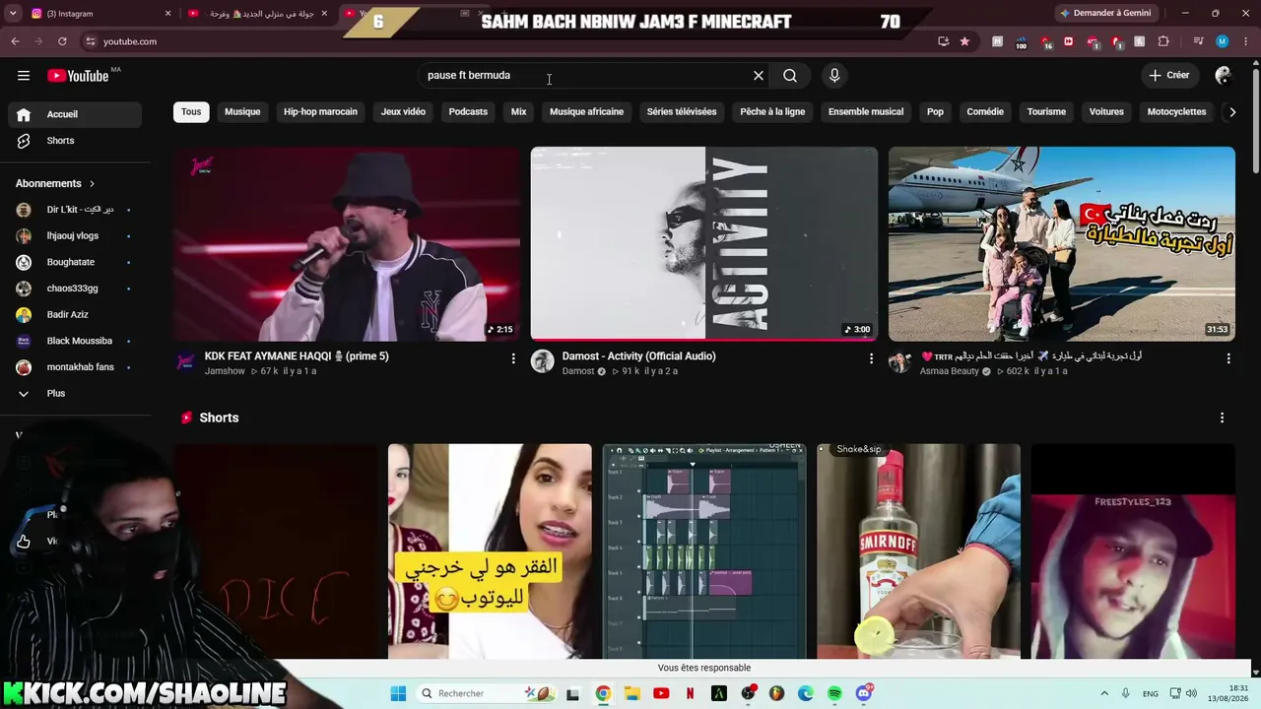Screen dimensions: 1261x709
Task: Open the Dir L'kit channel subscription
Action: point(75,210)
